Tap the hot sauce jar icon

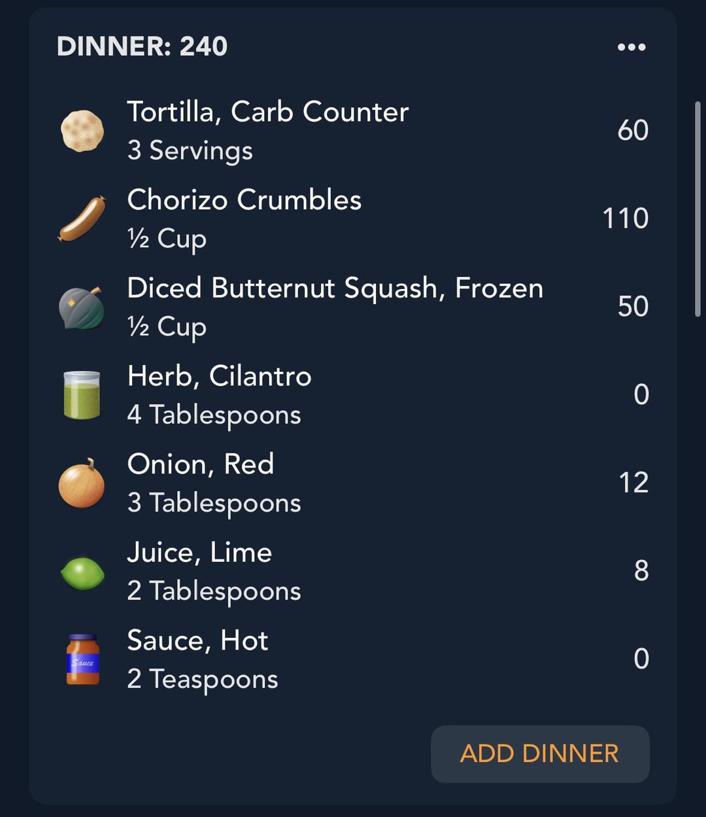point(82,659)
